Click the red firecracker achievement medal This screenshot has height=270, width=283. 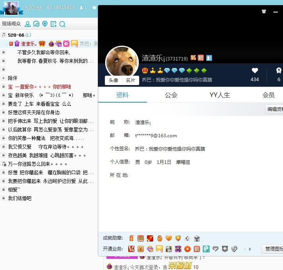150,238
